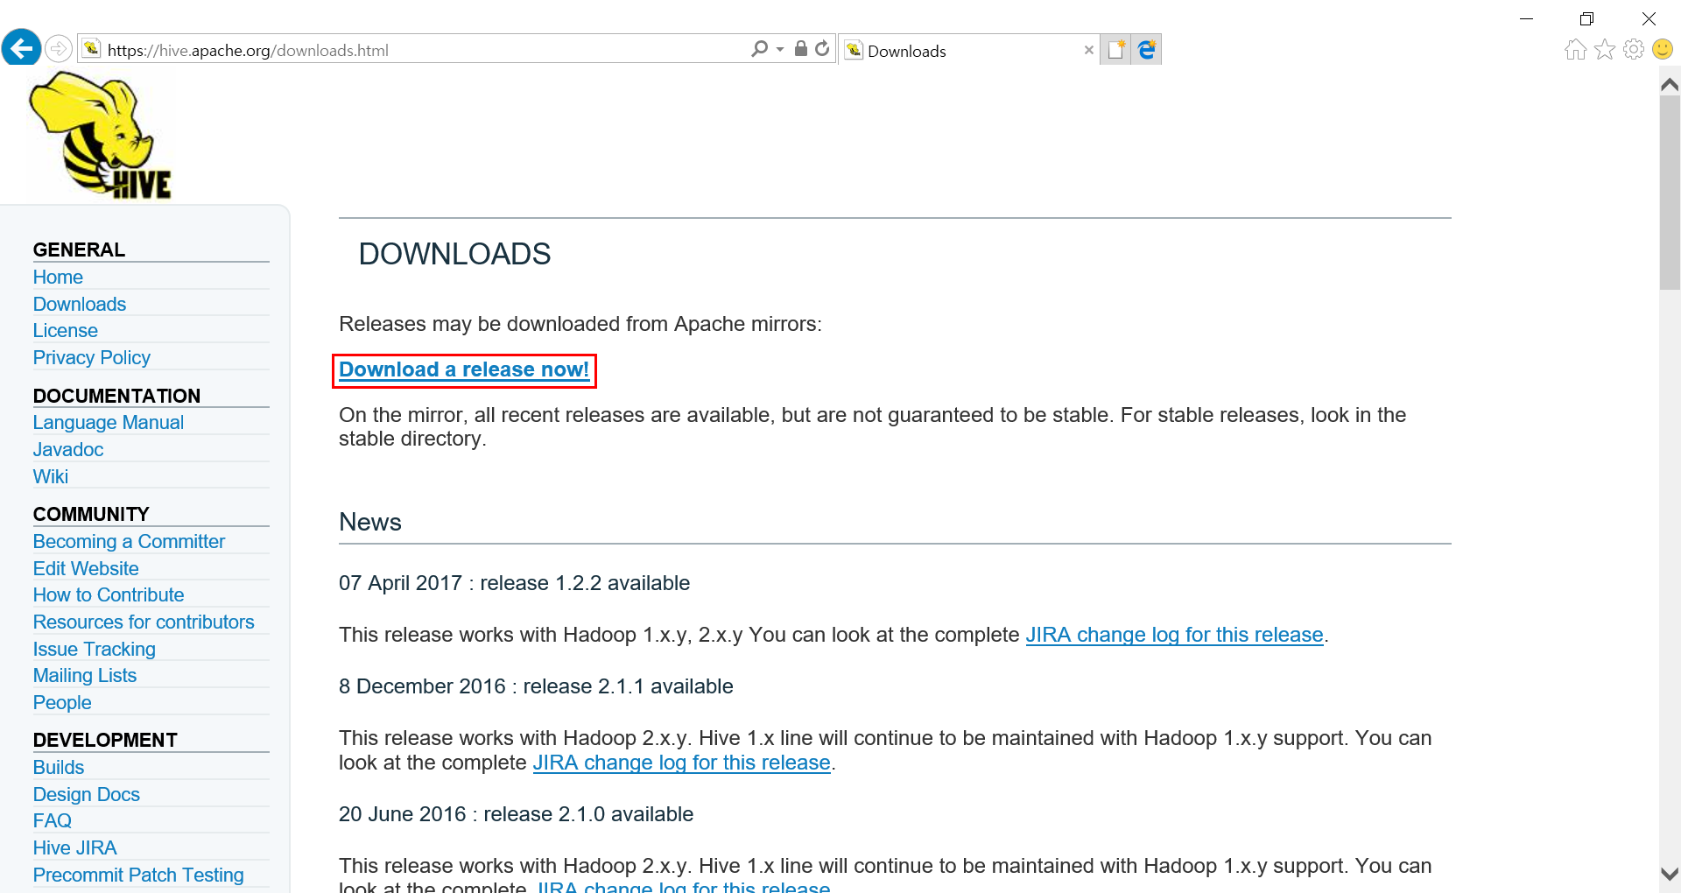
Task: Click the Hive bee logo image
Action: coord(100,135)
